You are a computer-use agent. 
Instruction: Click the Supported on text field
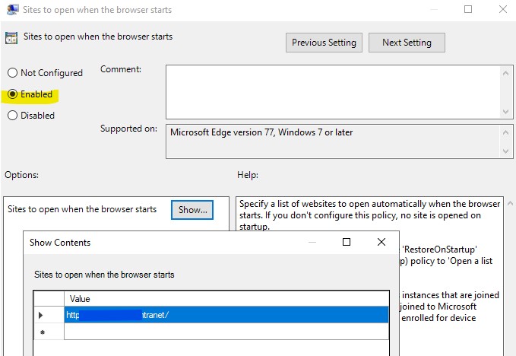(x=332, y=141)
